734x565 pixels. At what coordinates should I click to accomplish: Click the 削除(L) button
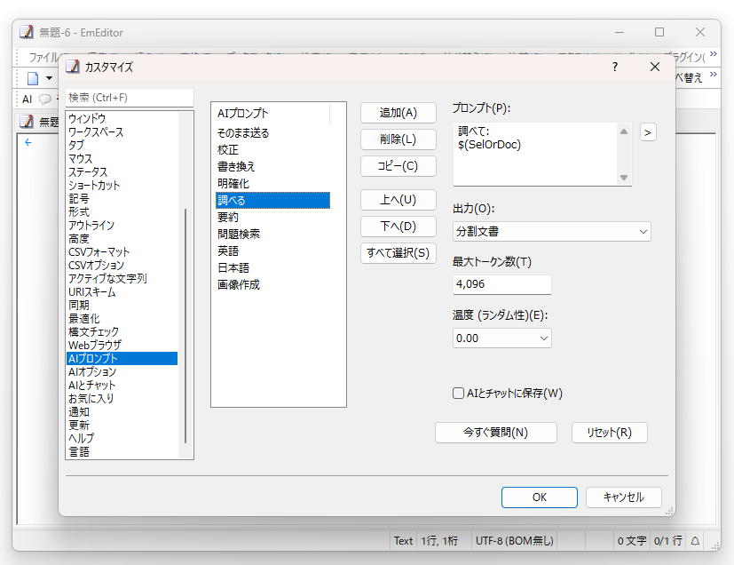click(398, 139)
